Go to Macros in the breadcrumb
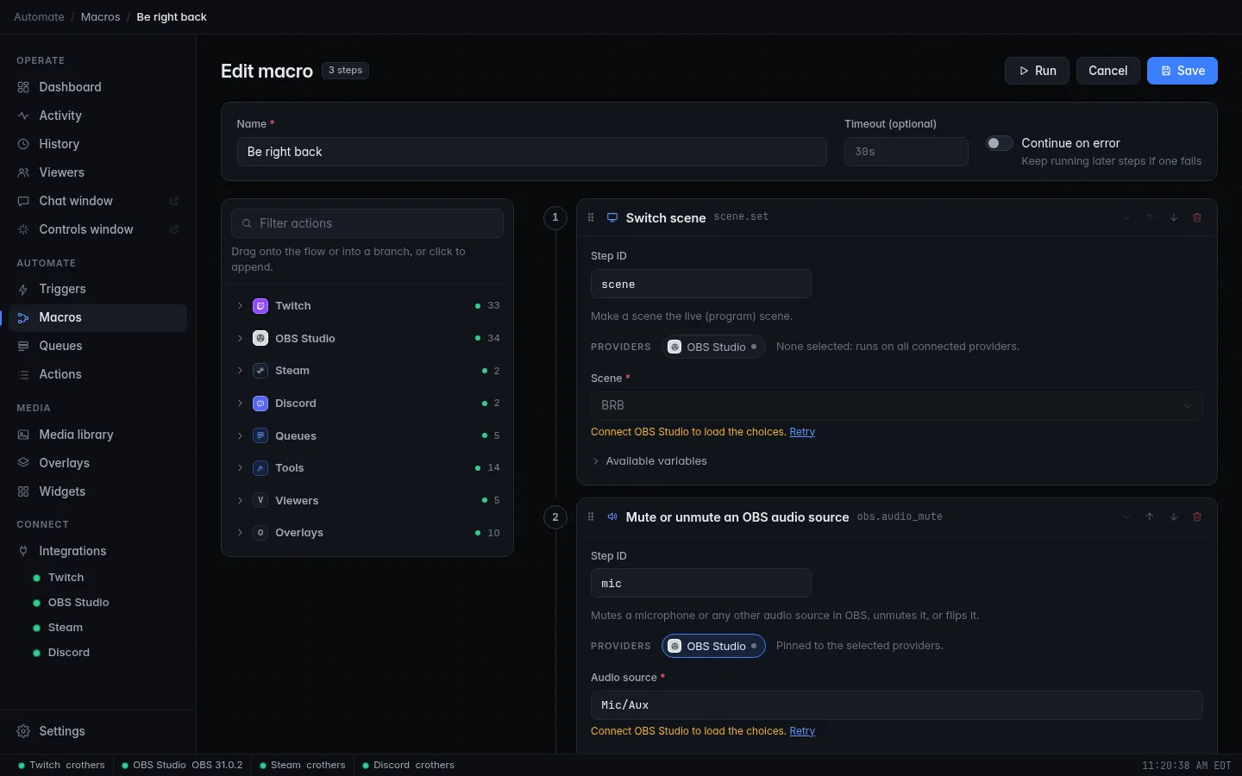Screen dimensions: 1242x776 100,17
